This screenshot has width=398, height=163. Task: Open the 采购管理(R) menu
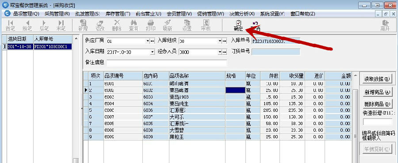(57, 14)
